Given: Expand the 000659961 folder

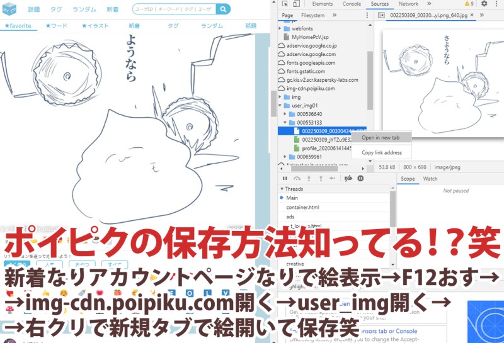Looking at the screenshot, I should [285, 157].
